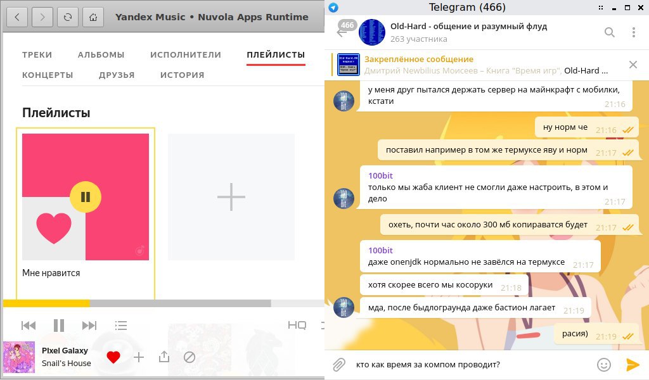Viewport: 649px width, 380px height.
Task: Open Pixel Galaxy album cover thumbnail
Action: [x=19, y=357]
